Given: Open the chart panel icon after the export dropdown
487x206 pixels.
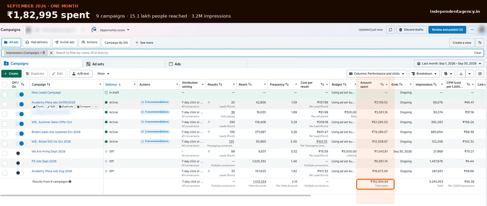Looking at the screenshot, I should [480, 74].
